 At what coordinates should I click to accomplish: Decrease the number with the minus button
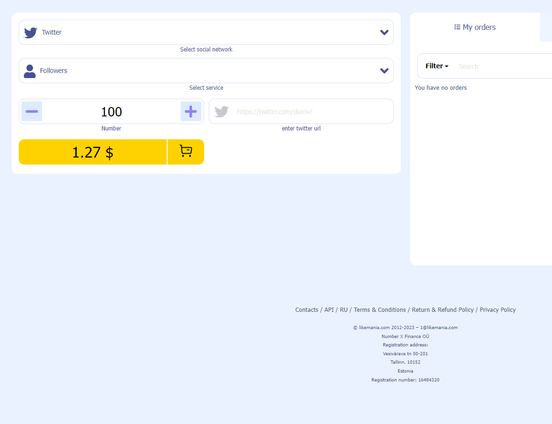point(32,111)
